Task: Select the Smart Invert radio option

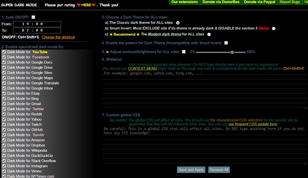Action: pyautogui.click(x=274, y=28)
